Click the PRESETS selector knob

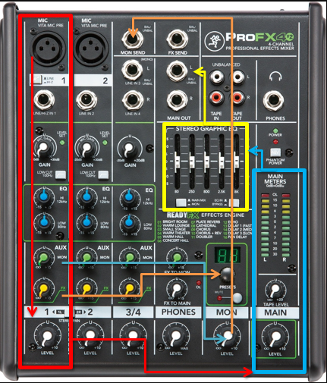(227, 275)
